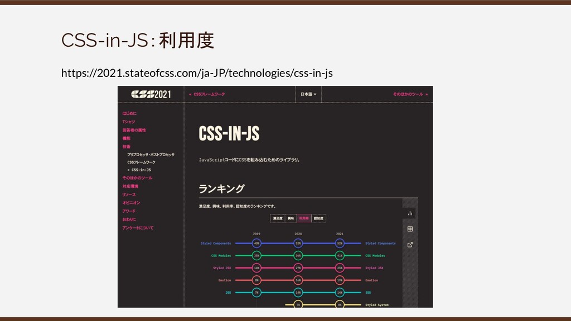Open プリプロセッサ・ポストプロセッサ sub-item
571x321 pixels.
[151, 155]
